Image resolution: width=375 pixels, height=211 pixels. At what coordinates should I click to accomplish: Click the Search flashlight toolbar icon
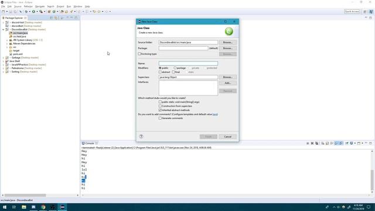pyautogui.click(x=71, y=12)
